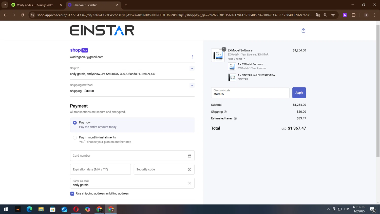380x214 pixels.
Task: Launch Microsoft Edge from taskbar
Action: (29, 209)
